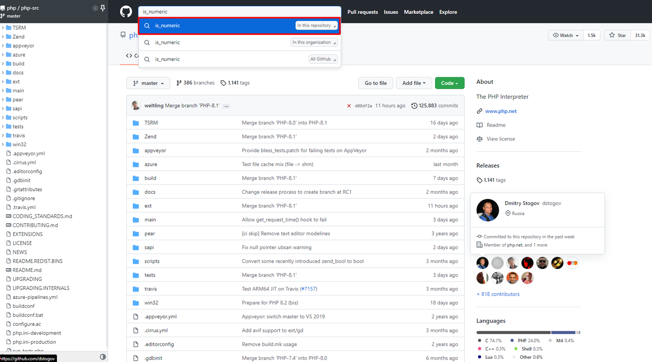652x362 pixels.
Task: Open Octotree settings gear icon
Action: tap(95, 8)
